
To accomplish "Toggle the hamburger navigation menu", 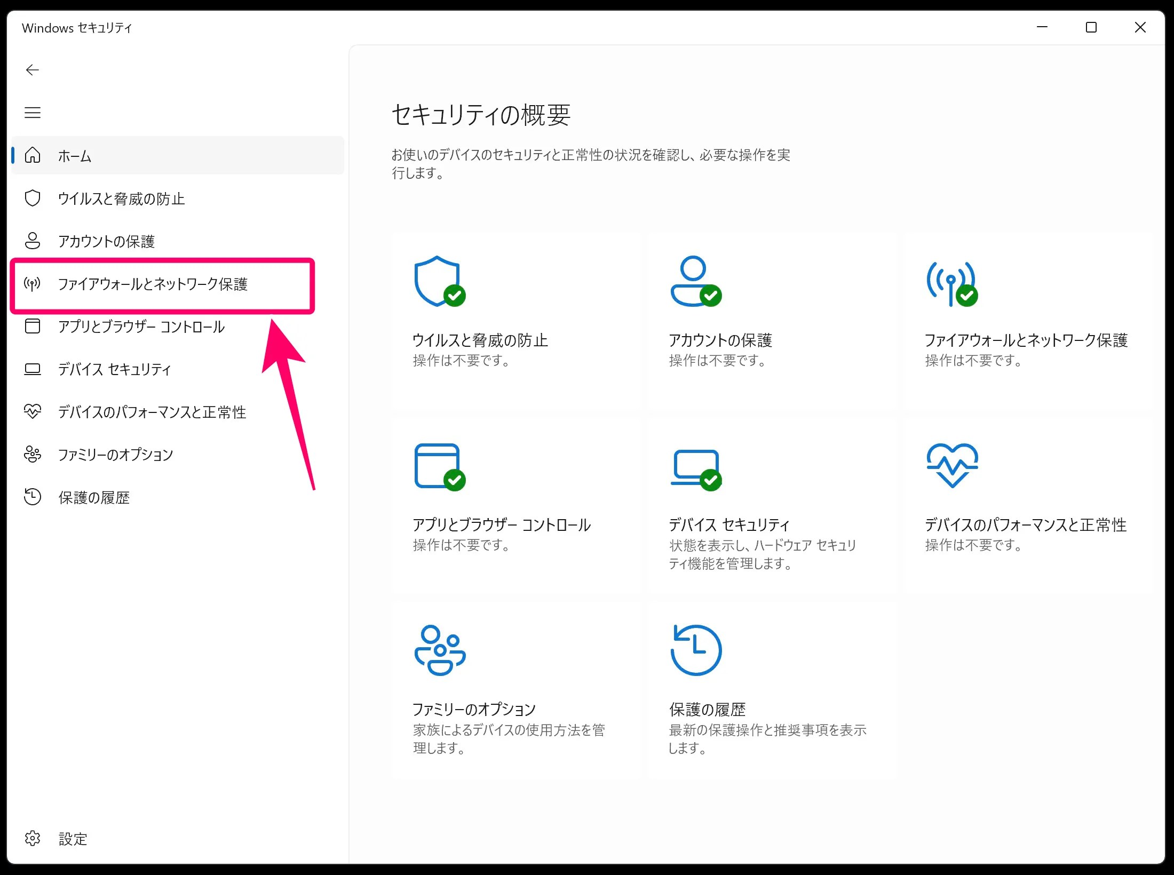I will pos(33,113).
